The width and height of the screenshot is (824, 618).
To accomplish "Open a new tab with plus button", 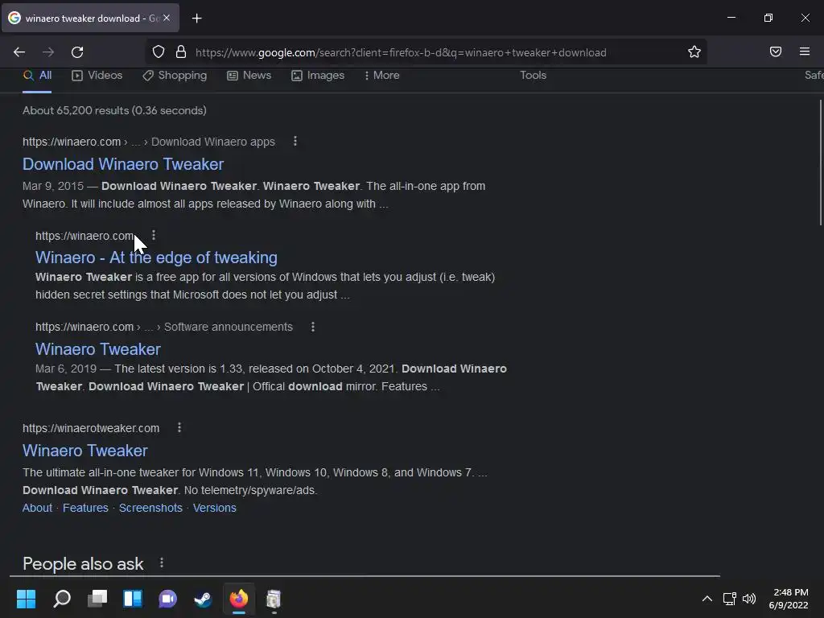I will 196,19.
